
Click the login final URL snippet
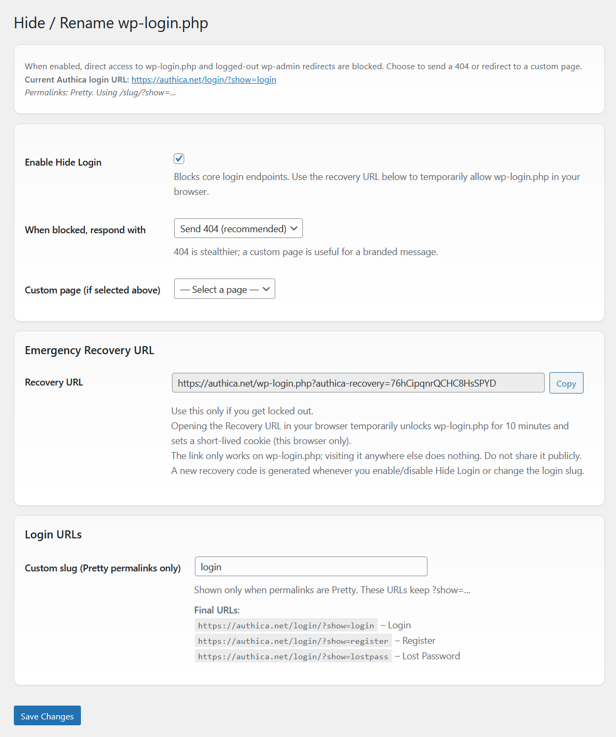click(285, 625)
